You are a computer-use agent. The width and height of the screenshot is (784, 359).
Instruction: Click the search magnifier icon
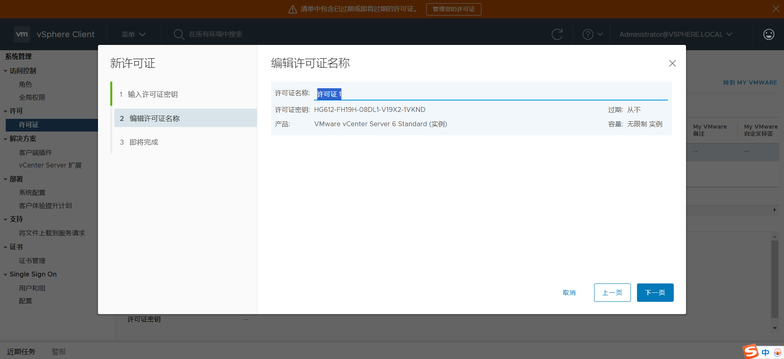[x=179, y=34]
